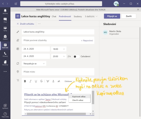This screenshot has width=141, height=119.
Task: Choose Kopírovat odkaz in context menu
Action: [80, 97]
